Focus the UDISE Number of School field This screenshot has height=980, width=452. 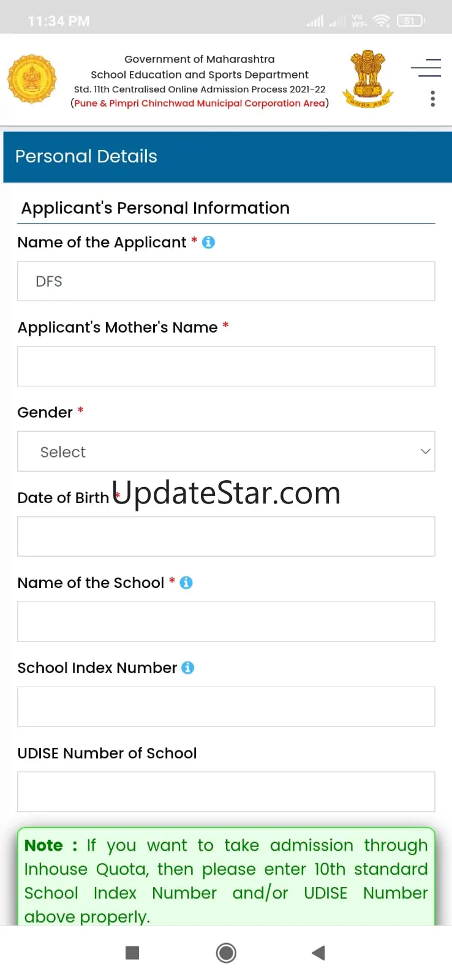[226, 792]
